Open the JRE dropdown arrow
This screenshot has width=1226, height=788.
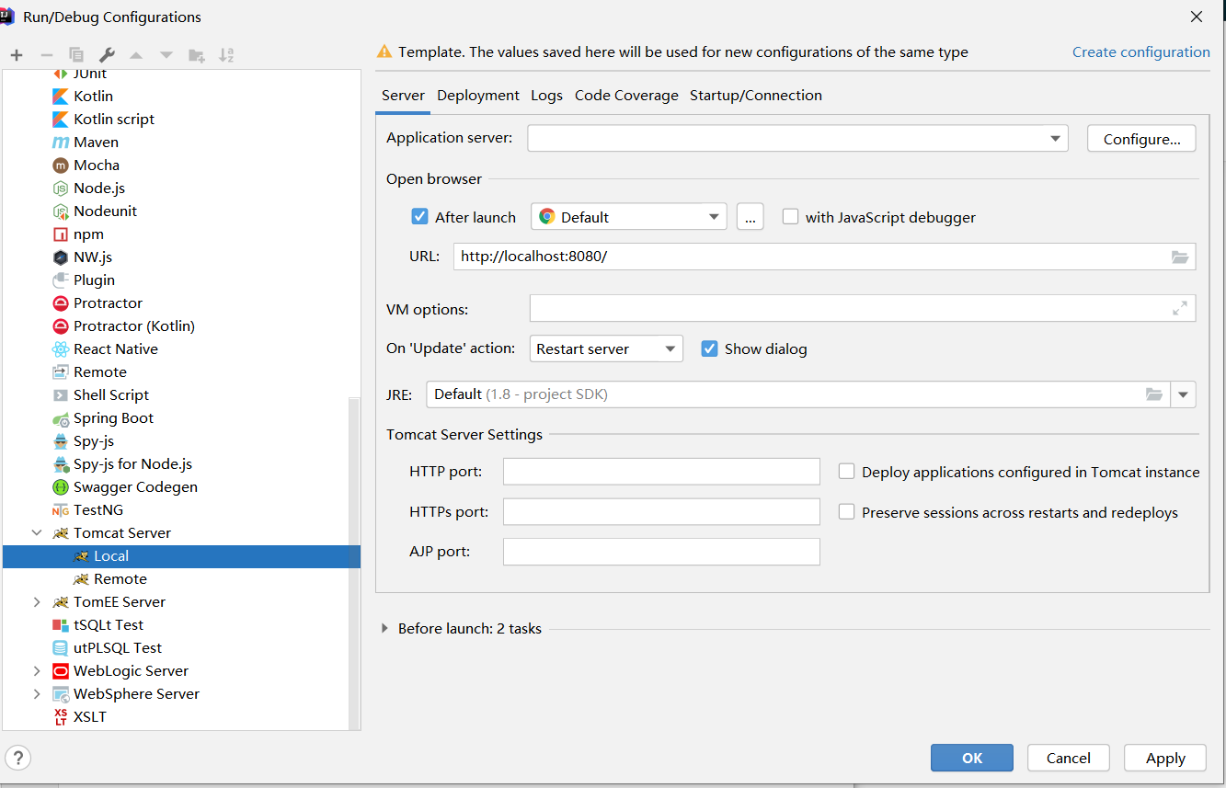1183,394
